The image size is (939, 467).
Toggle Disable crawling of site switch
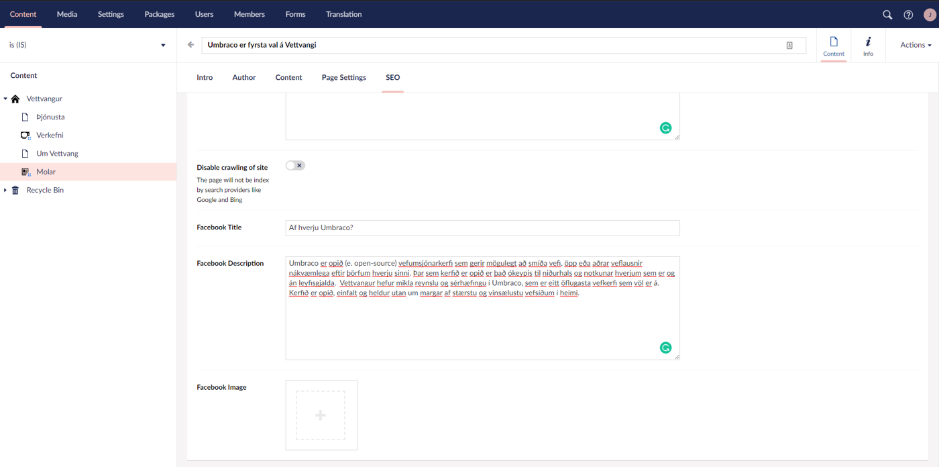pyautogui.click(x=295, y=166)
